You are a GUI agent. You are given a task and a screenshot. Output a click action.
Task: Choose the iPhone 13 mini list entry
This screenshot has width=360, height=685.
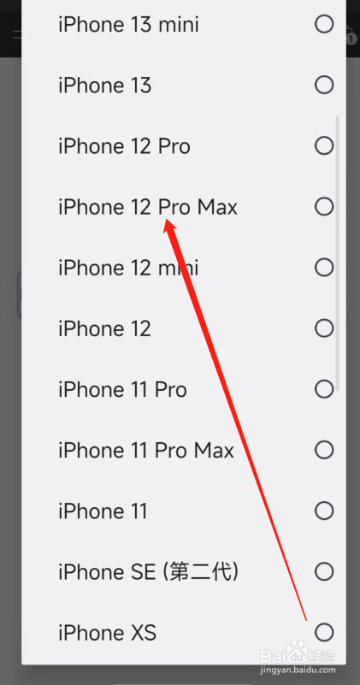point(184,24)
